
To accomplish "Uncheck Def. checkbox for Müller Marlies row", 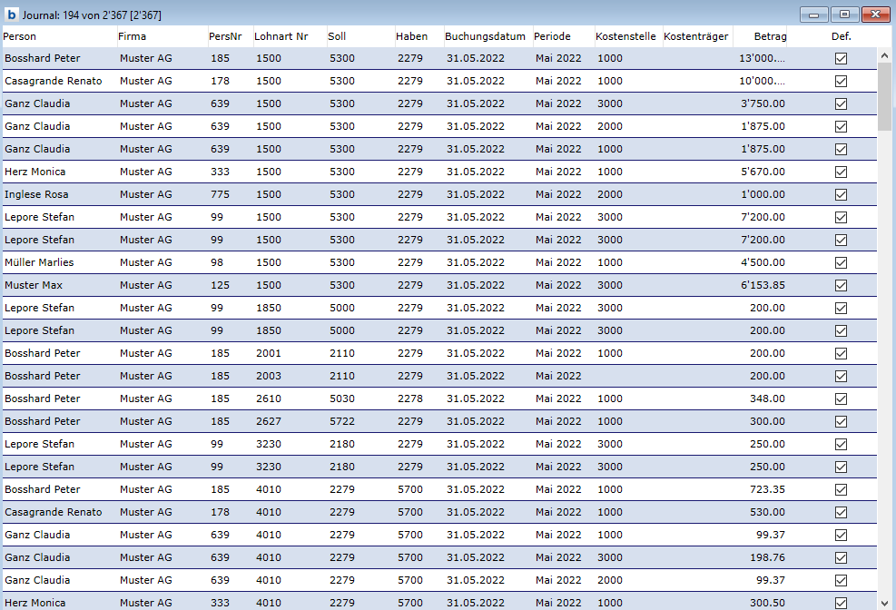I will click(x=841, y=262).
